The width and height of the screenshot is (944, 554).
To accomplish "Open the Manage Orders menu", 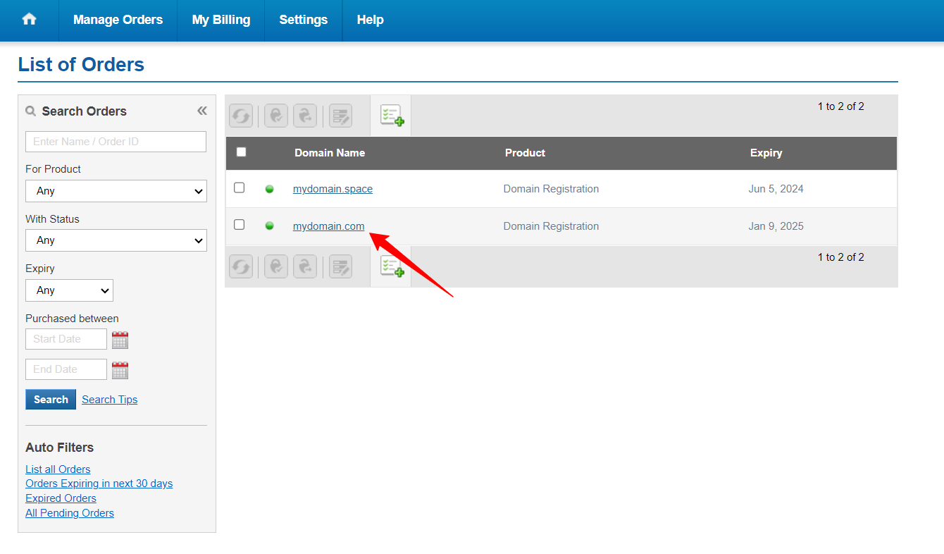I will 118,20.
